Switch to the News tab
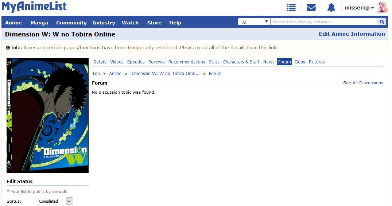The width and height of the screenshot is (392, 206). click(x=268, y=62)
